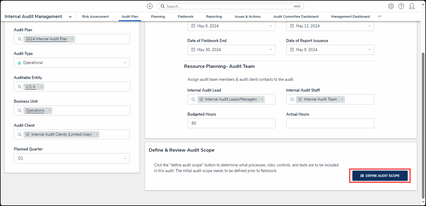
Task: Click the Define Audit Scope button
Action: [380, 176]
